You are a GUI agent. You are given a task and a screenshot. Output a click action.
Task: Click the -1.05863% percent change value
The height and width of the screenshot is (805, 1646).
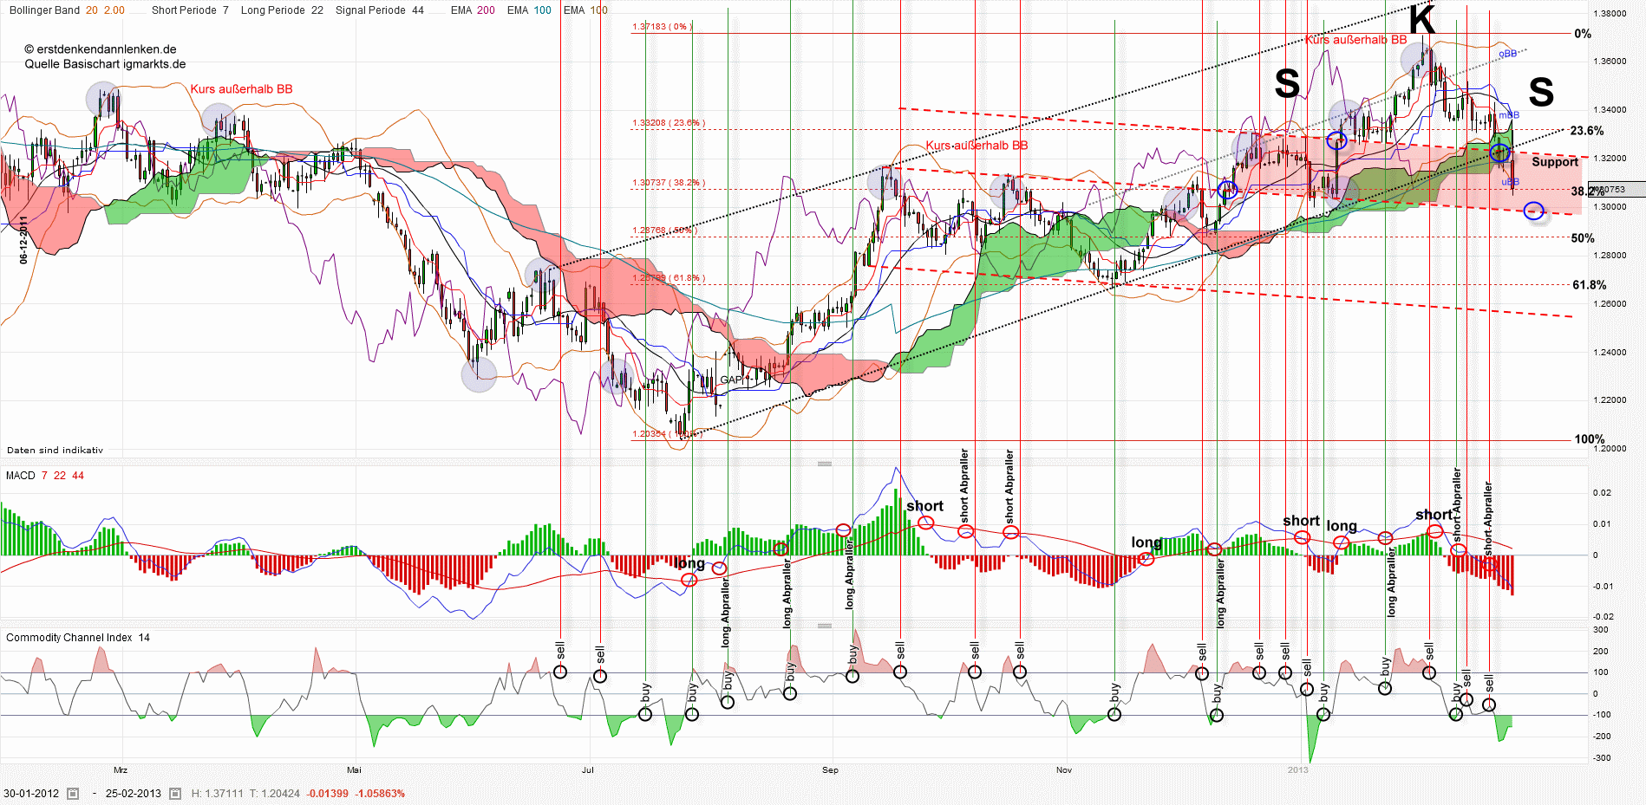[x=380, y=793]
